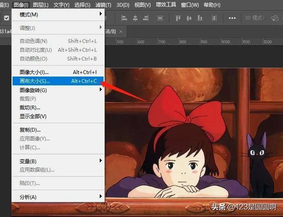Image resolution: width=283 pixels, height=217 pixels.
Task: Open the 3D(D) menu
Action: pos(123,5)
